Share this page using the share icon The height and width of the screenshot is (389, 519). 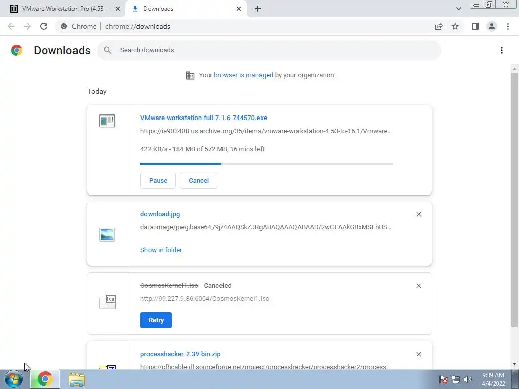439,26
